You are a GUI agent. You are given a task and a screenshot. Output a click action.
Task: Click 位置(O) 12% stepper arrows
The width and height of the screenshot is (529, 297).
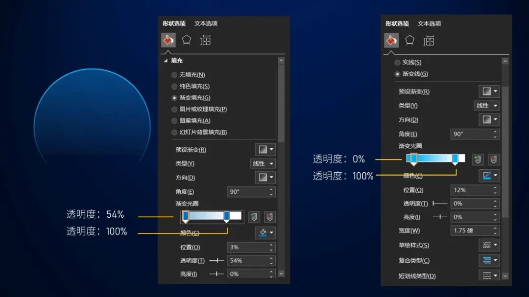click(x=495, y=190)
